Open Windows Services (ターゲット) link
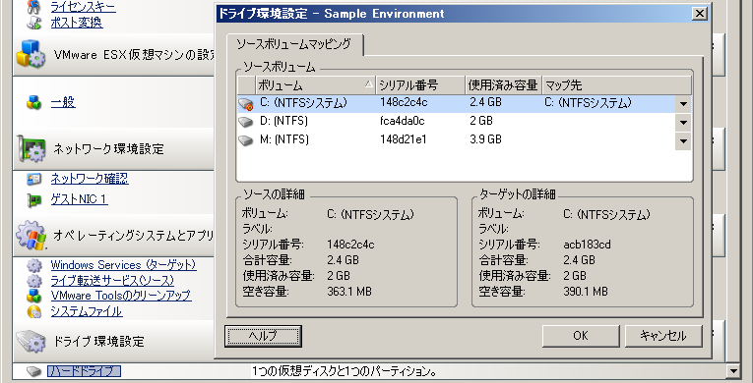The image size is (753, 383). [x=123, y=265]
